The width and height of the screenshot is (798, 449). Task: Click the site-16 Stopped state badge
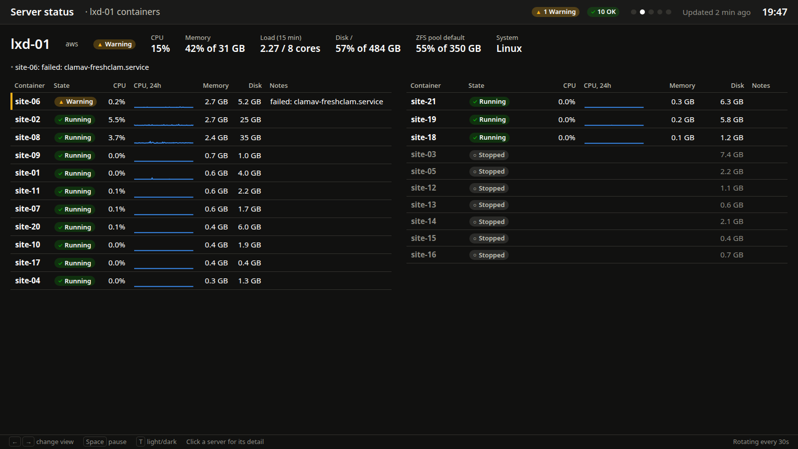point(489,255)
